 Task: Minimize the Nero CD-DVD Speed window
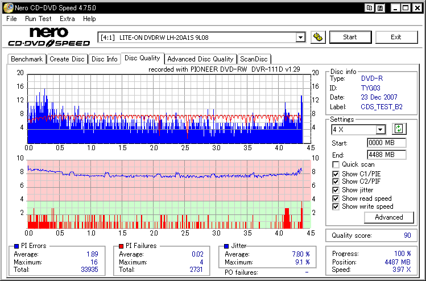(394, 7)
